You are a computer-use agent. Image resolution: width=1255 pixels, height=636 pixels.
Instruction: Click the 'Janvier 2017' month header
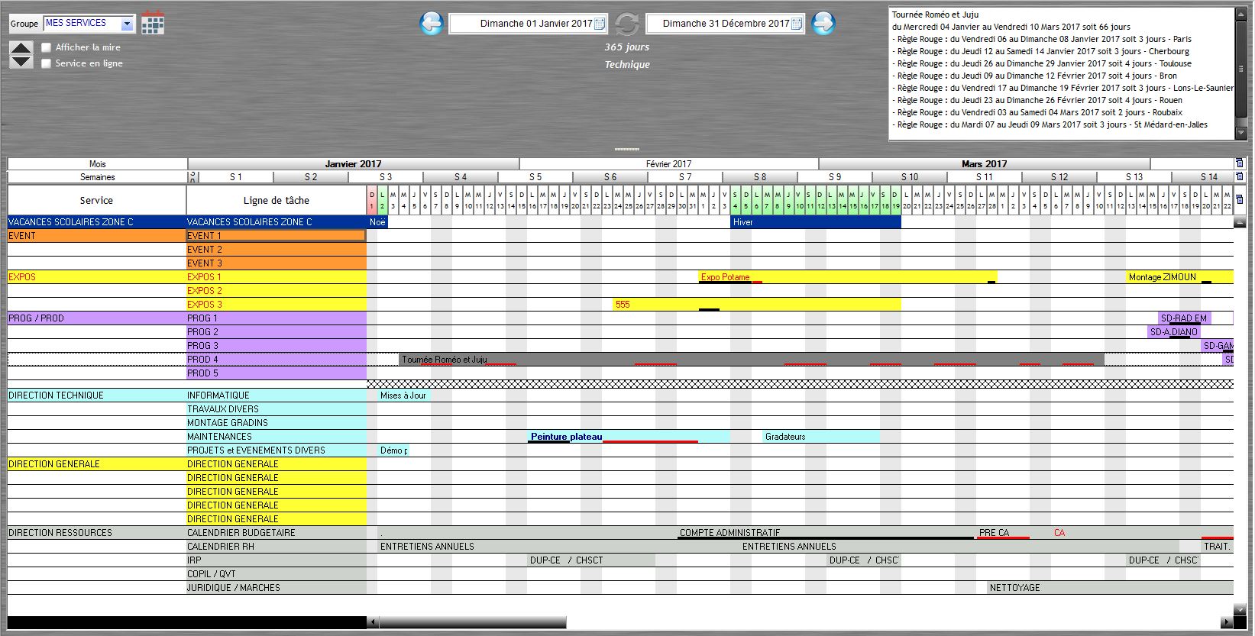coord(353,163)
